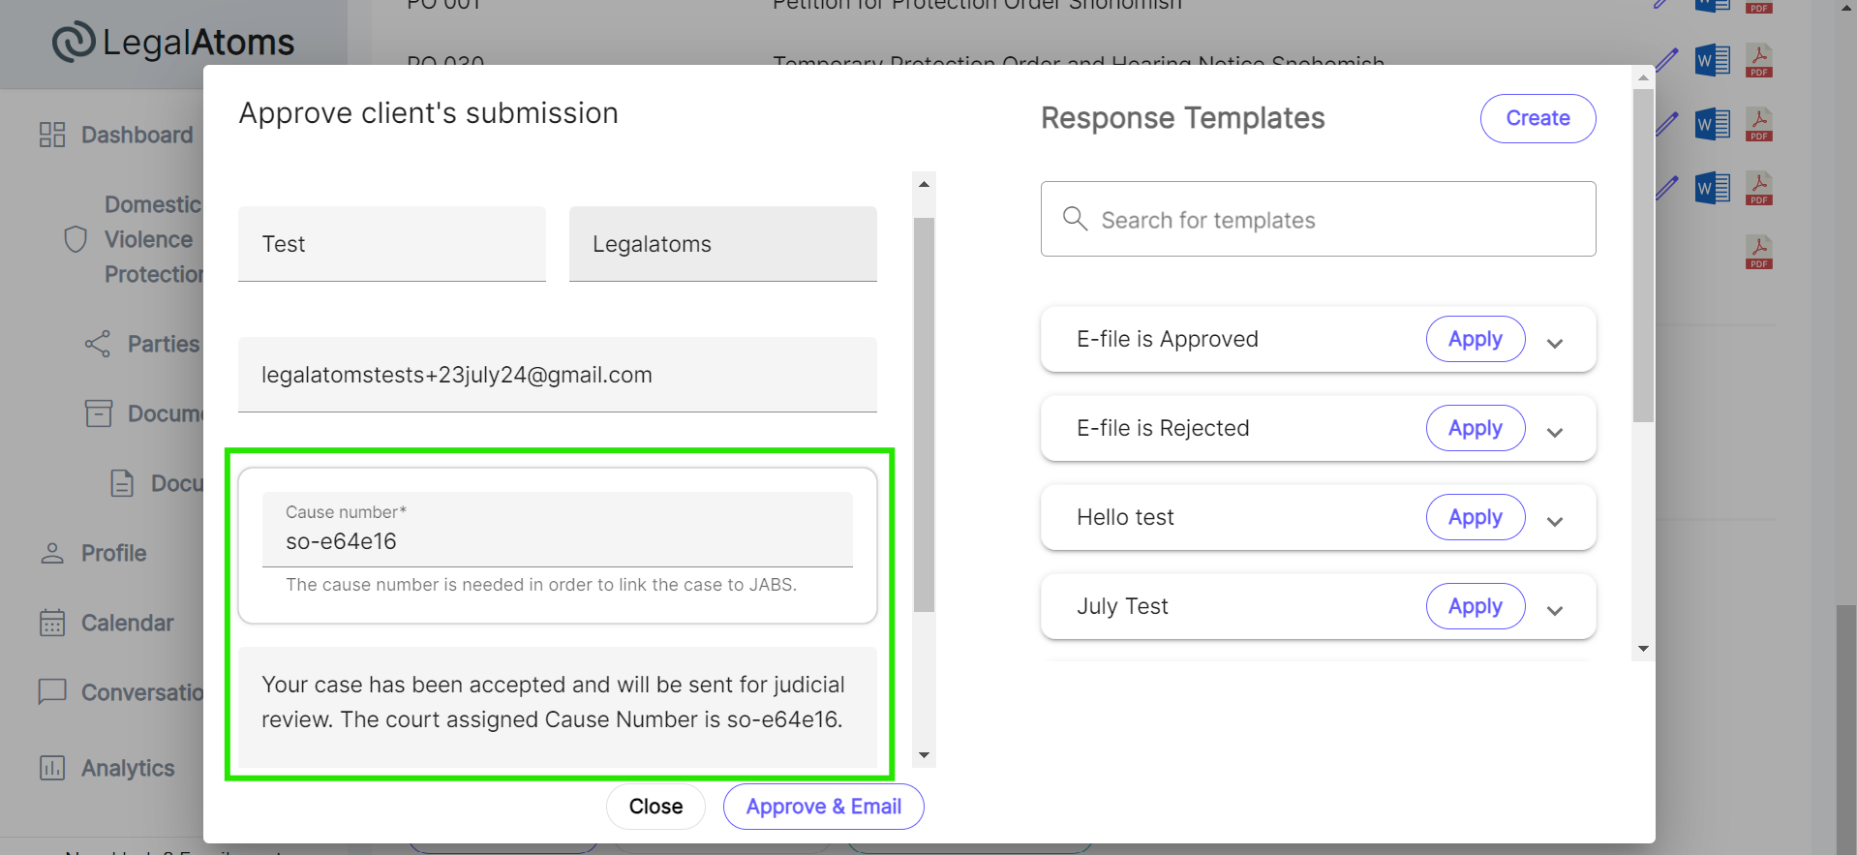Click the Documents archive box icon

point(99,413)
